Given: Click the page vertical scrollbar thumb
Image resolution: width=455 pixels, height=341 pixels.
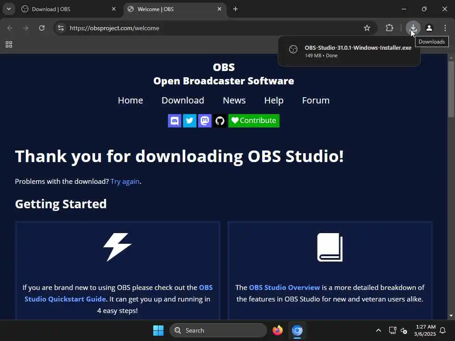Looking at the screenshot, I should [x=451, y=89].
